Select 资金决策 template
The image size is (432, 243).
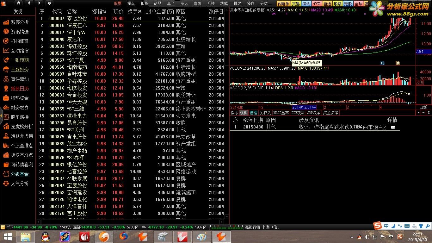[x=331, y=113]
